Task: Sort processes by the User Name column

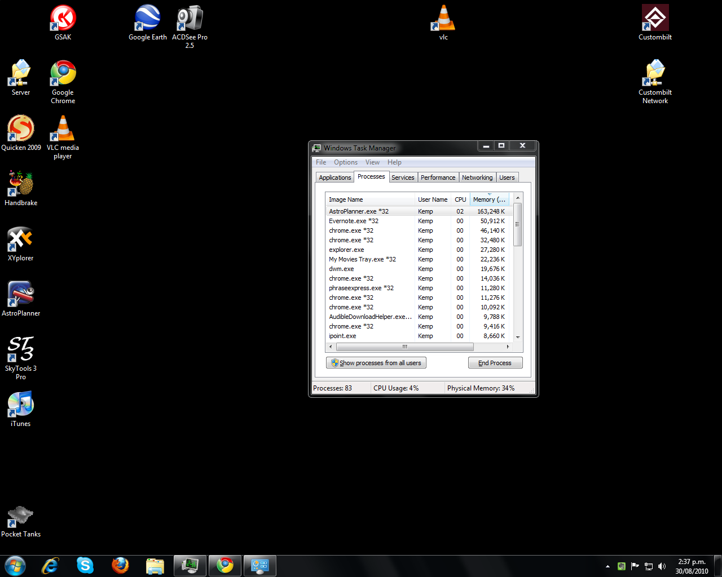Action: pyautogui.click(x=433, y=199)
